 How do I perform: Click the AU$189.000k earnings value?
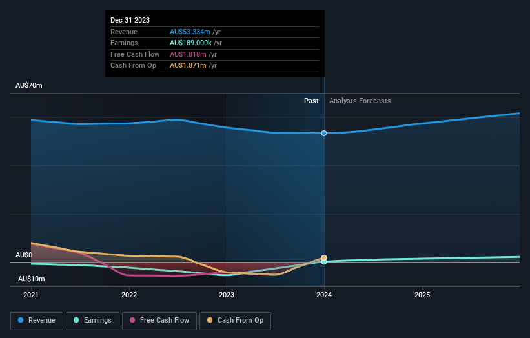(190, 43)
